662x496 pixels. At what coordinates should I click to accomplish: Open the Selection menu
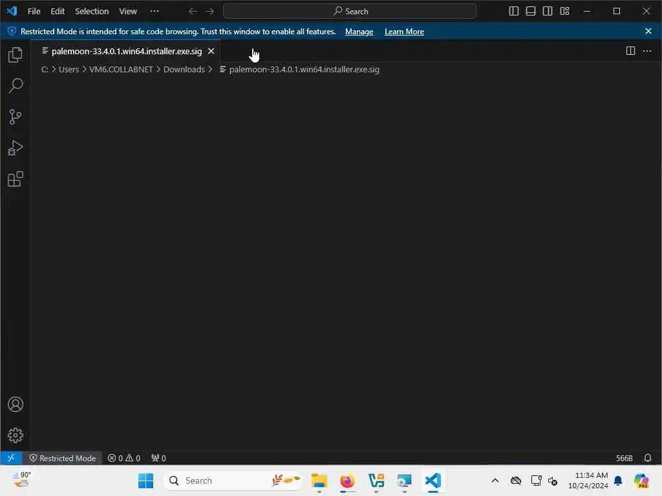click(x=92, y=12)
